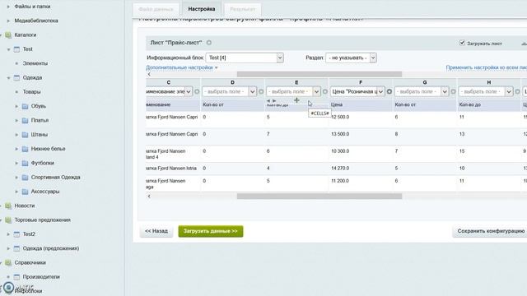Screen dimensions: 527x296
Task: Open column G 'выбрать поле' dropdown
Action: (422, 91)
